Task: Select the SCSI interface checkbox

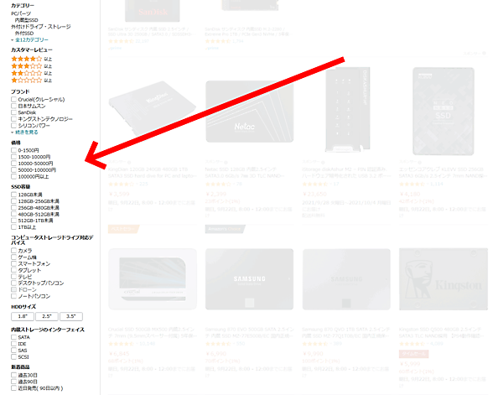Action: 13,356
